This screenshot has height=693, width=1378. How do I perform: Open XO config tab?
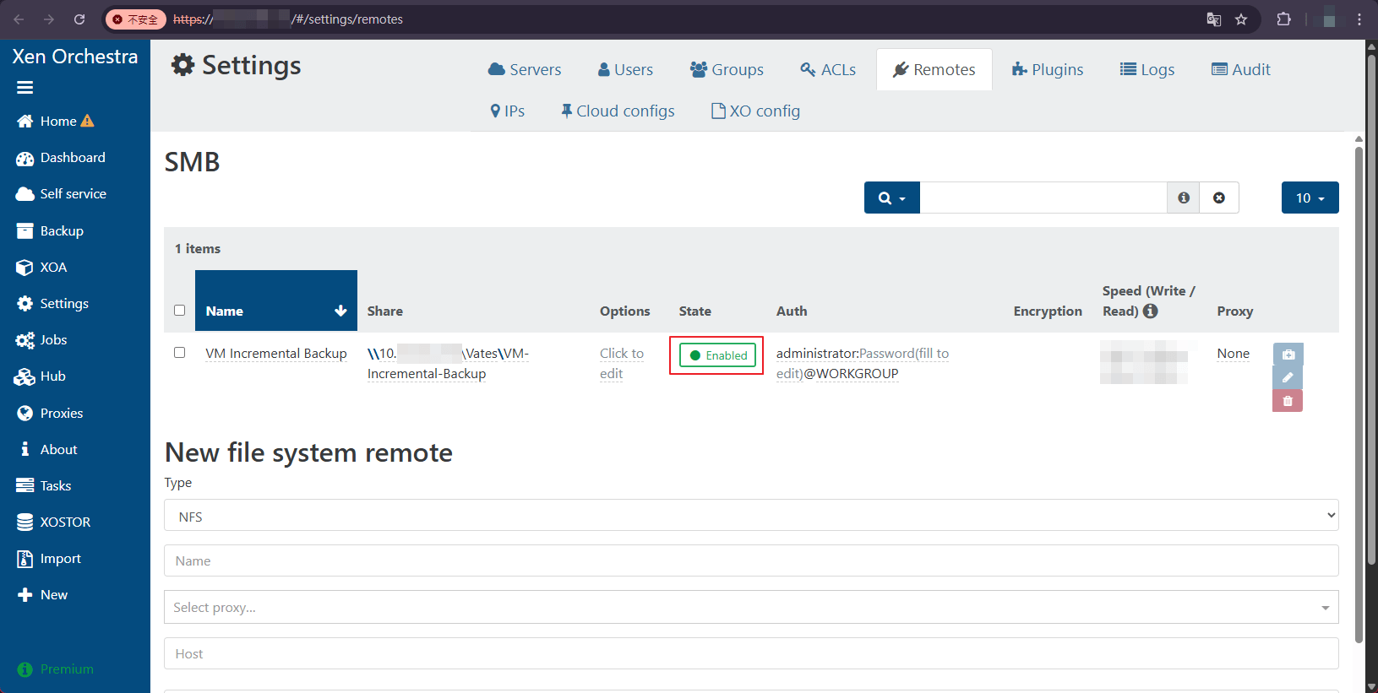click(x=755, y=111)
